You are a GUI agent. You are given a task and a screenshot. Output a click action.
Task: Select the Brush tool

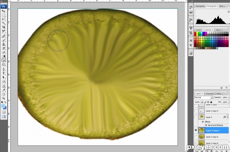click(4, 40)
